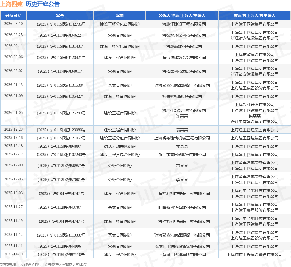Click plaintiff 南京汇丰消防设备实业有限公司
This screenshot has height=267, width=291.
[182, 246]
